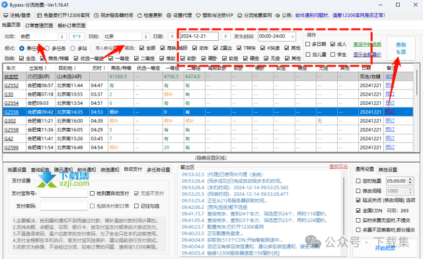Select row for train G2558
Screen dimensions: 423x259
click(208, 130)
